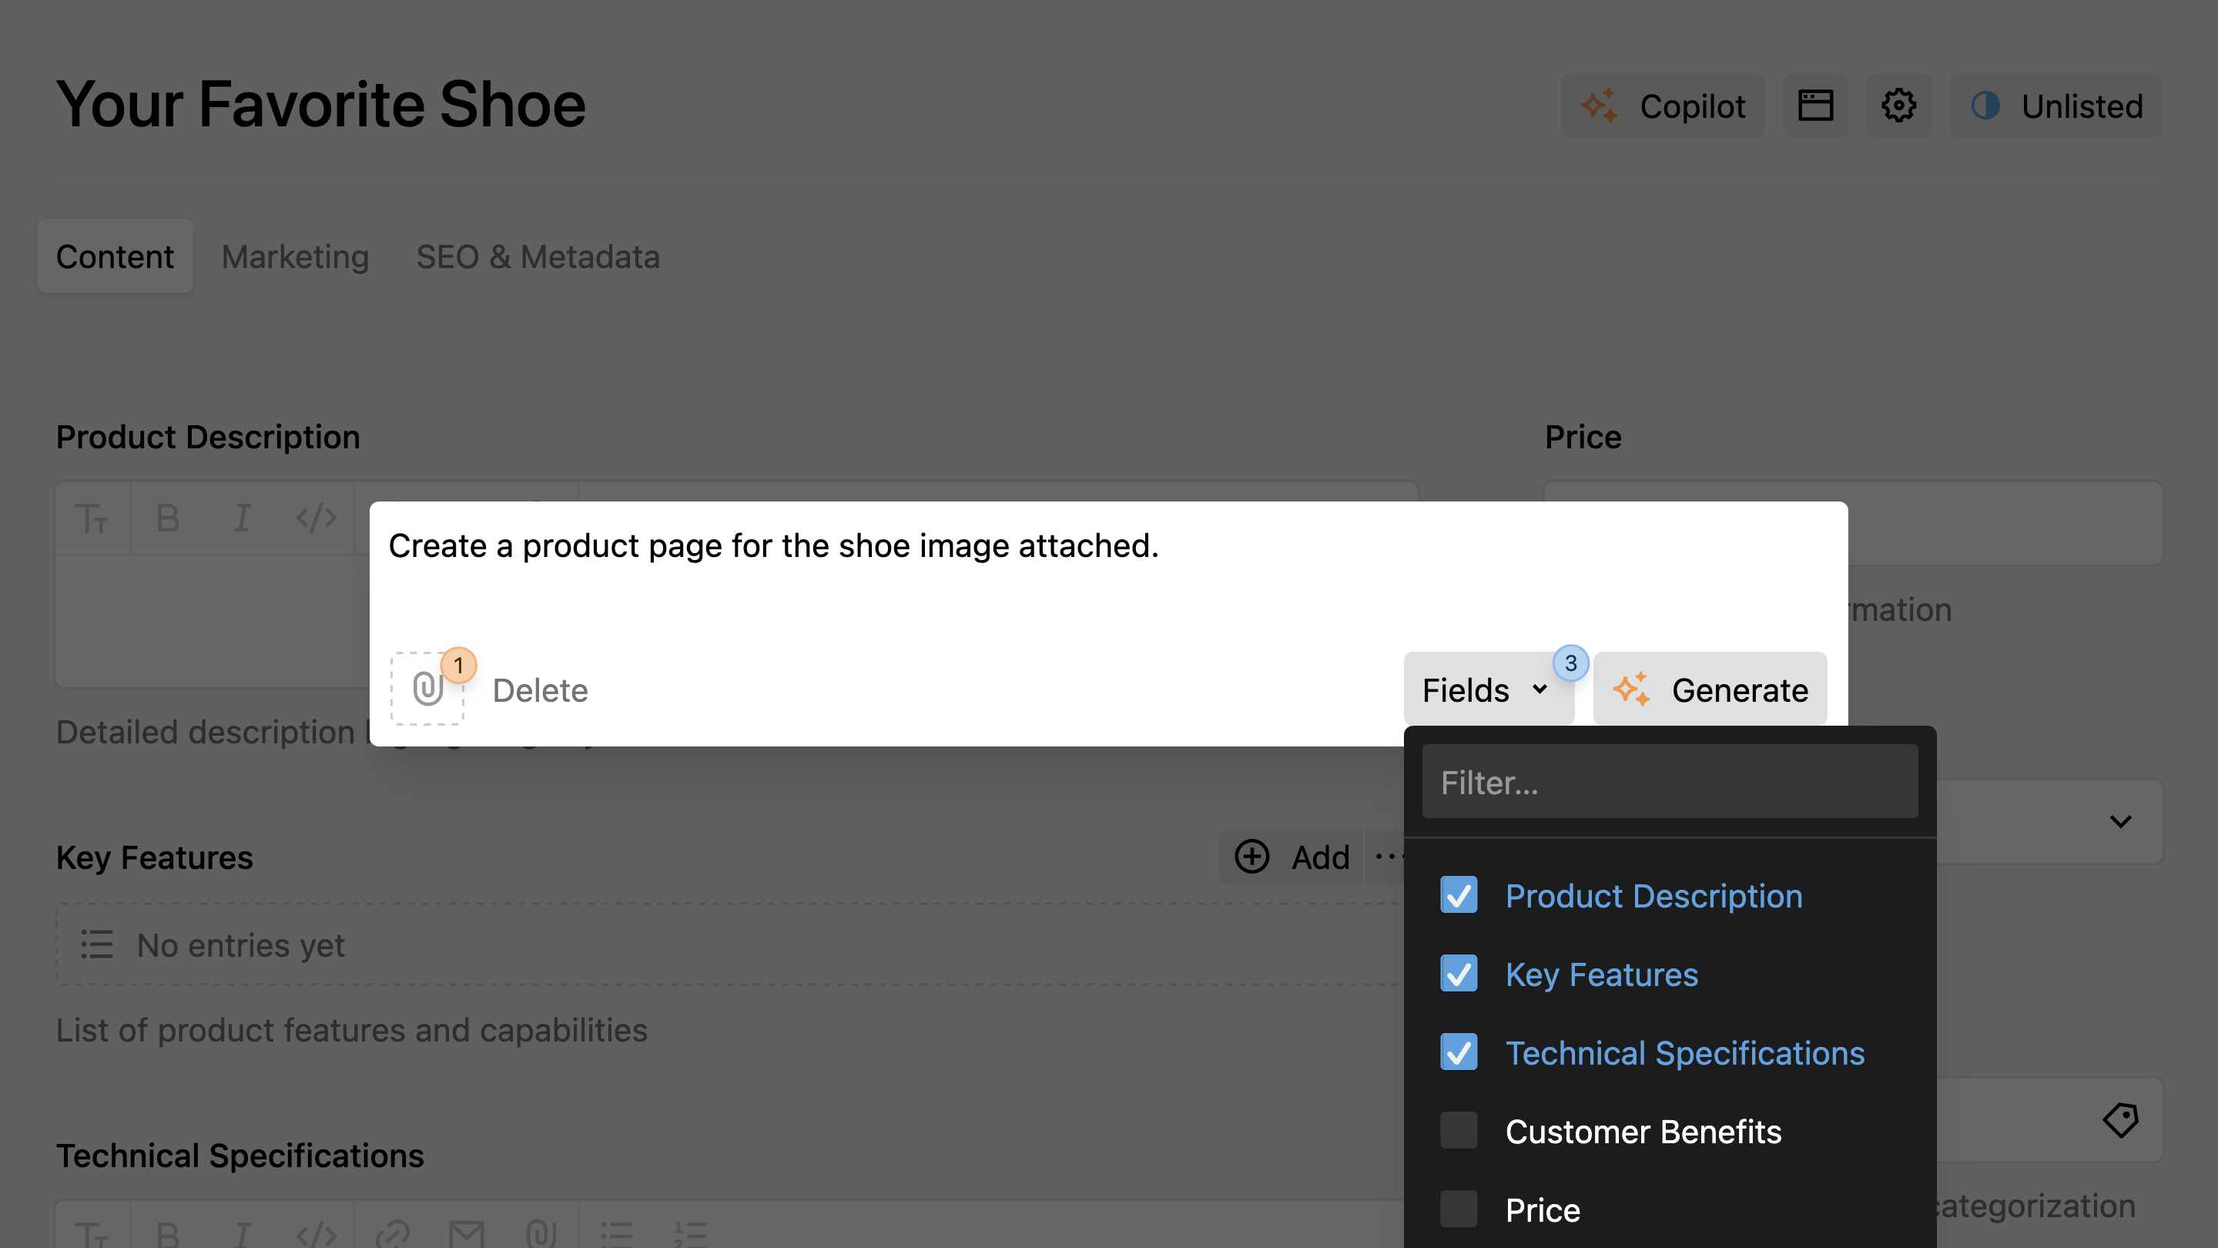Click the tag icon in the right field

[x=2120, y=1121]
